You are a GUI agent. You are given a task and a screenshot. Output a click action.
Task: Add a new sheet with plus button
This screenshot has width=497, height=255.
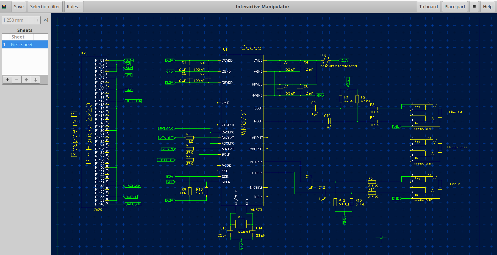coord(7,80)
